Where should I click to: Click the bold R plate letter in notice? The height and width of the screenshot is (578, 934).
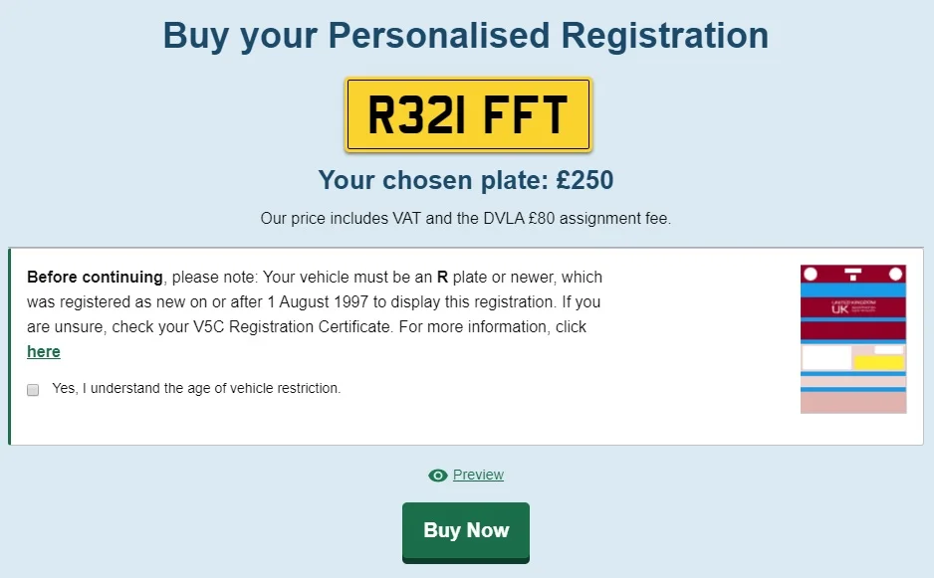(442, 277)
